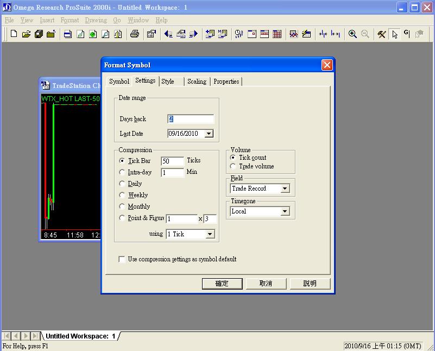Switch to the Symbol tab
The width and height of the screenshot is (435, 351).
point(119,82)
